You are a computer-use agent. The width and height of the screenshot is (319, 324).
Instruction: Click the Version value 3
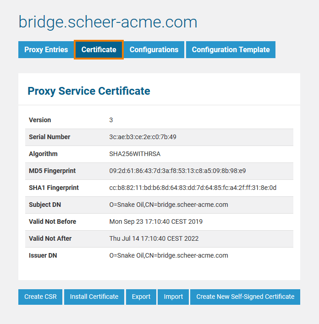tap(111, 120)
